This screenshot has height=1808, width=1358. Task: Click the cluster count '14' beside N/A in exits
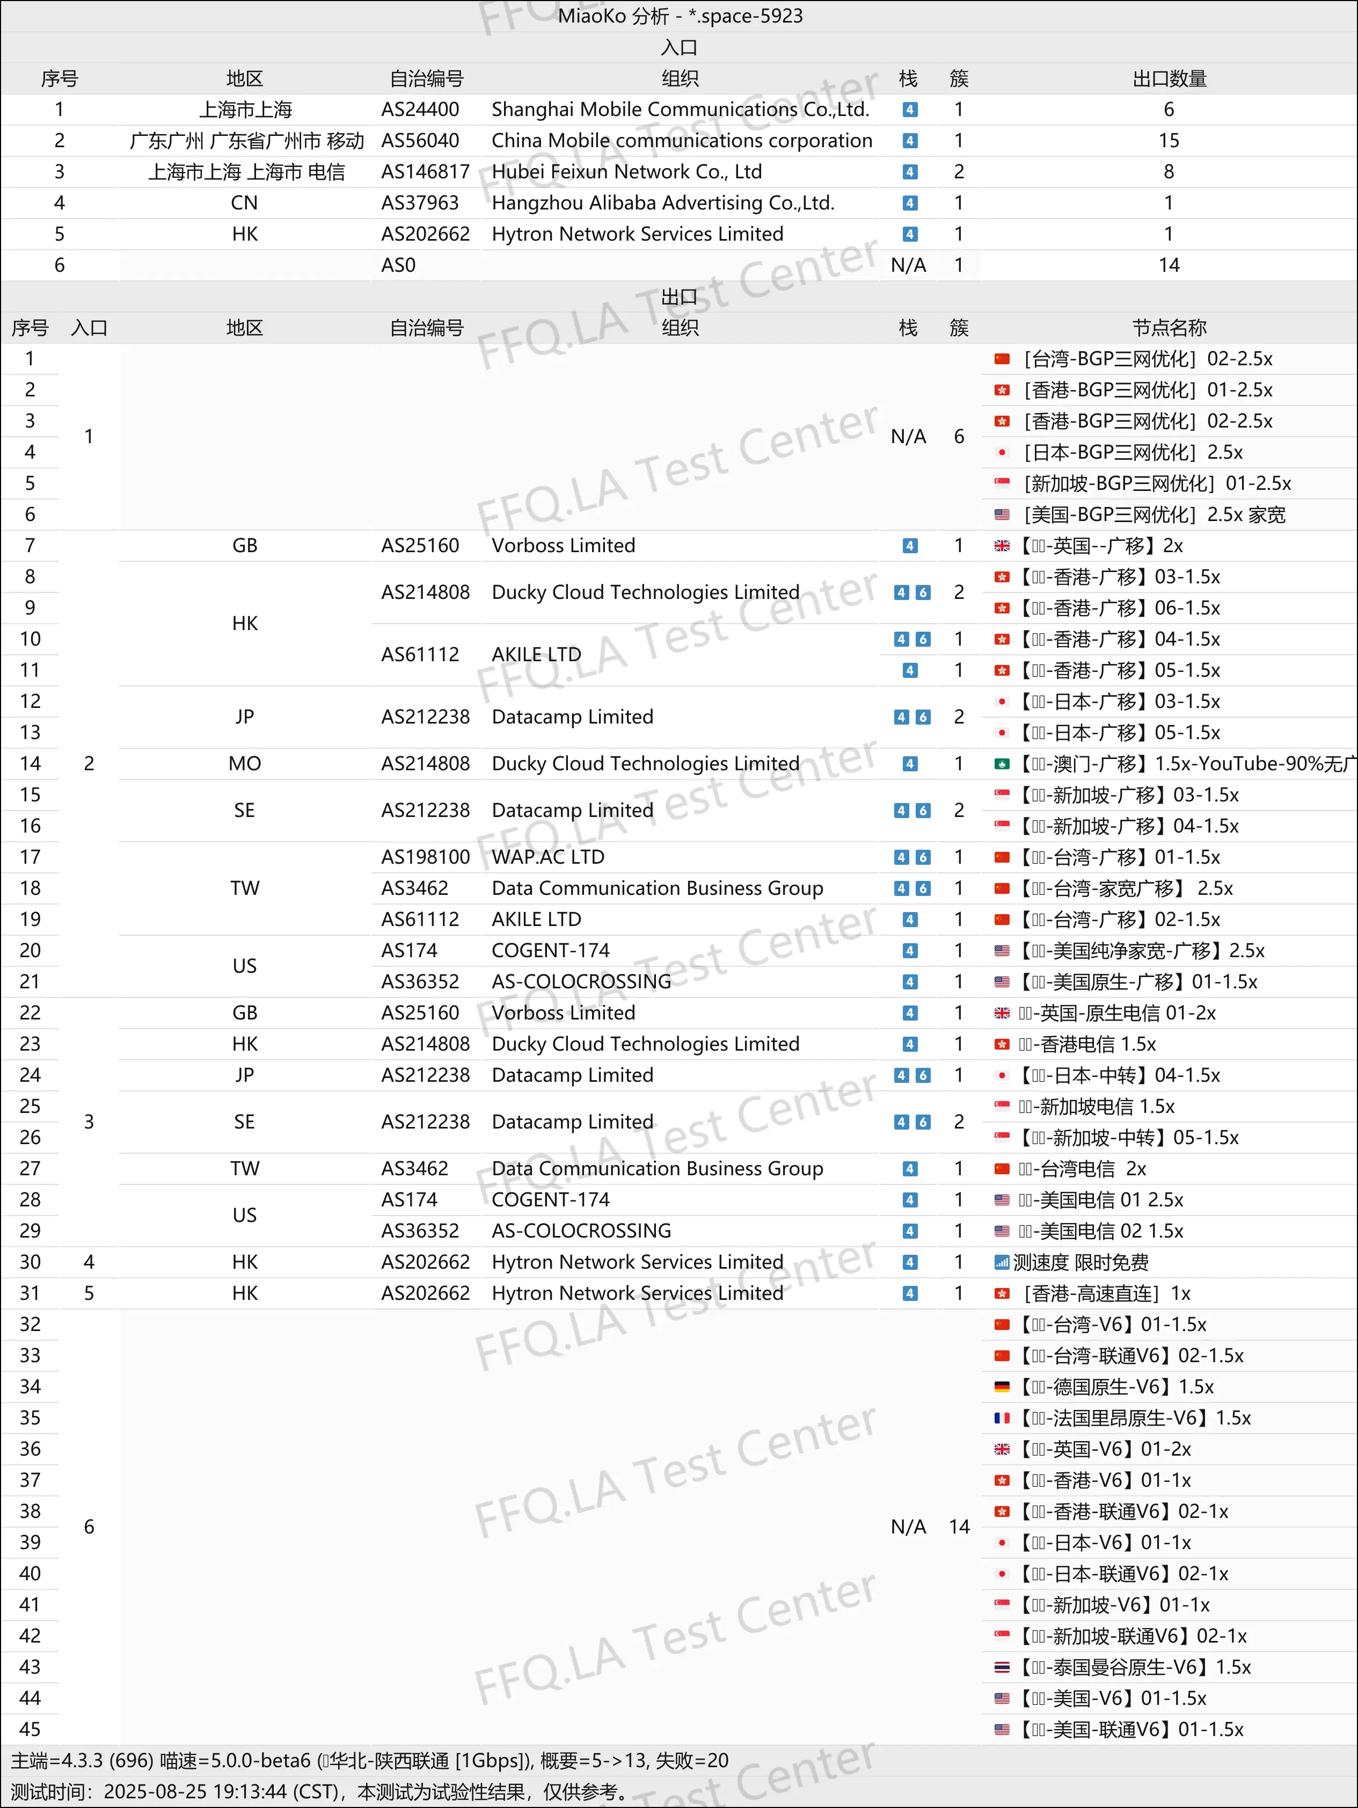pyautogui.click(x=959, y=1526)
